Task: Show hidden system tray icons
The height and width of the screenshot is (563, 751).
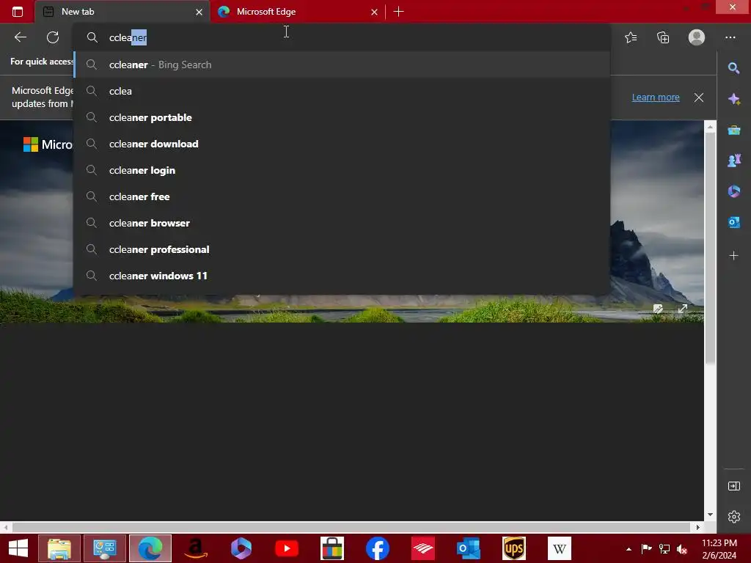Action: (629, 548)
